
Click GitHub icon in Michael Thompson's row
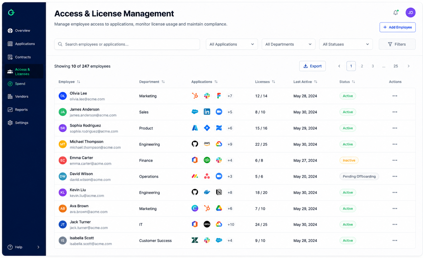click(x=195, y=144)
